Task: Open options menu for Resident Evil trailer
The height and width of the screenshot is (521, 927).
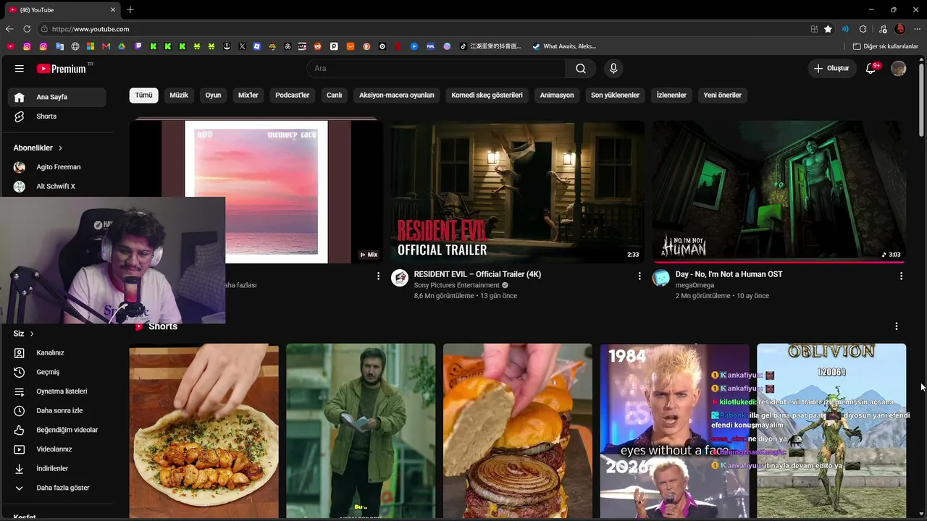Action: (x=639, y=276)
